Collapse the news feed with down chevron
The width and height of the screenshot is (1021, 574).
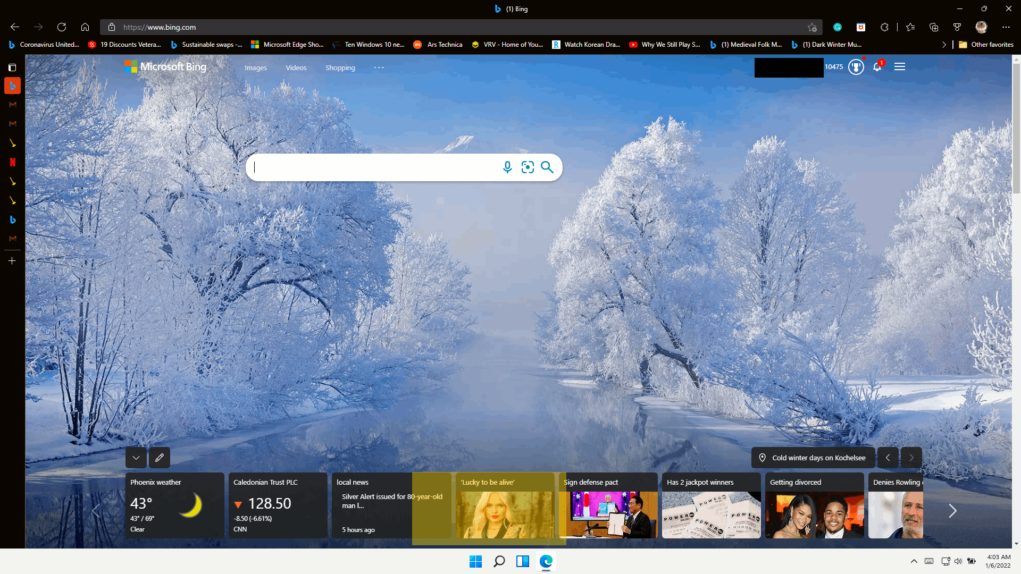click(x=136, y=458)
